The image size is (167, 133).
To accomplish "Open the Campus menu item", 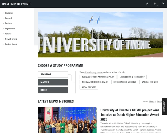I will (x=8, y=34).
